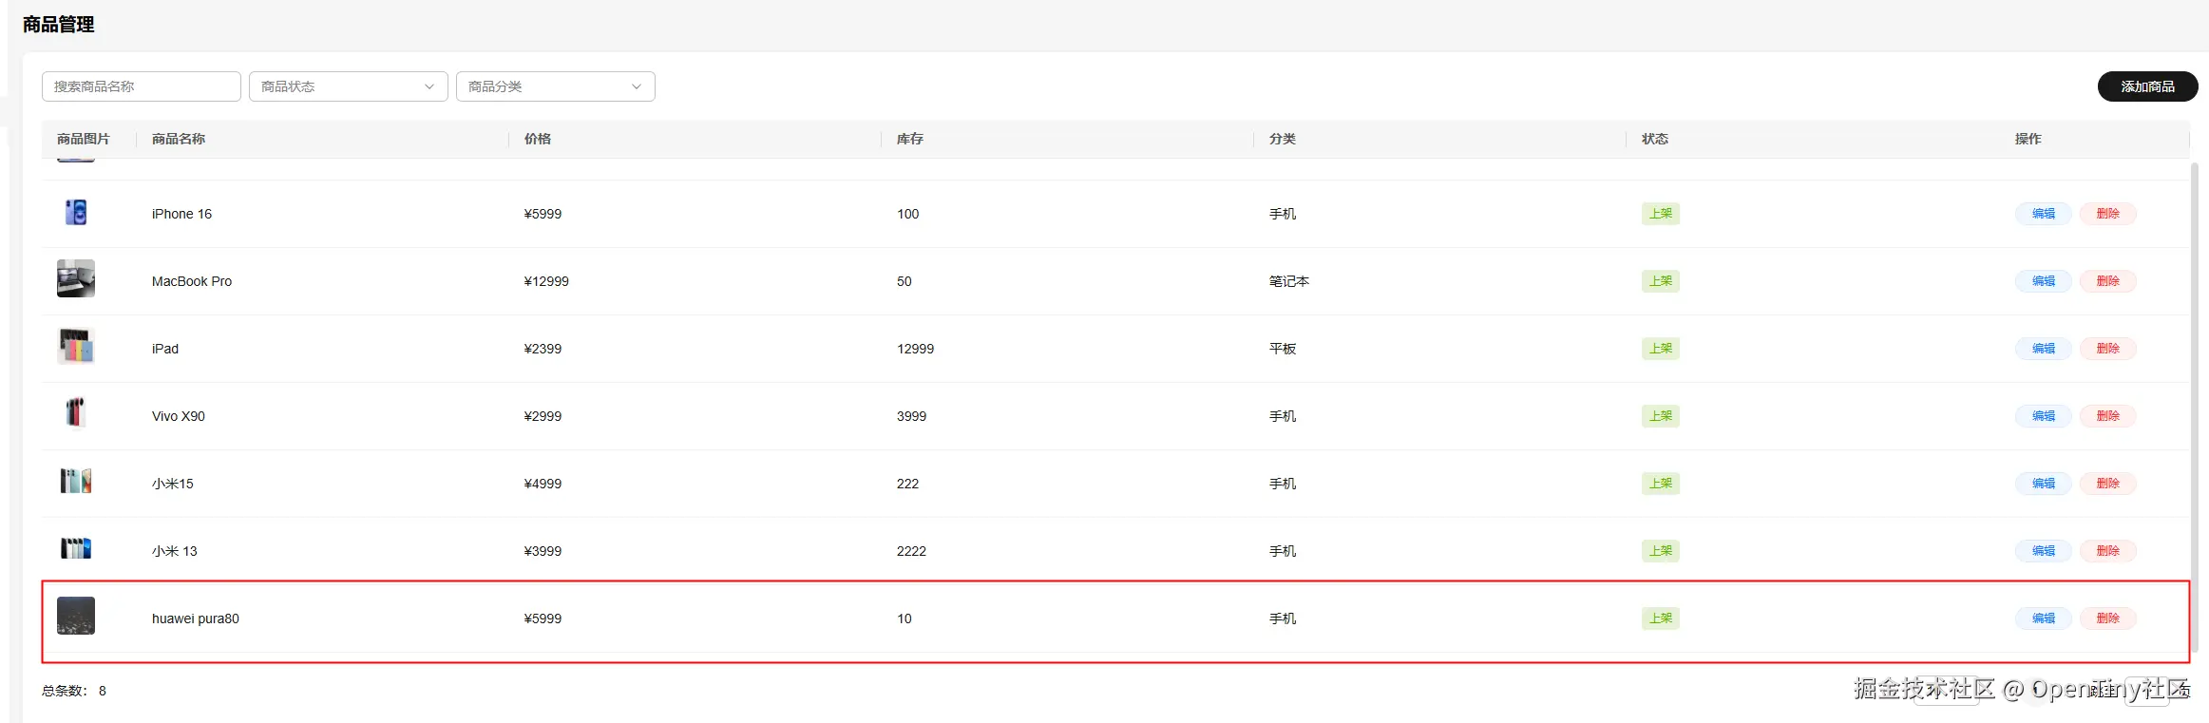Image resolution: width=2209 pixels, height=723 pixels.
Task: Open the MacBook Pro product image
Action: 76,278
